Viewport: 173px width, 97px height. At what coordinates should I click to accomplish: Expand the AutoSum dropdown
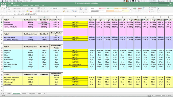click(155, 8)
